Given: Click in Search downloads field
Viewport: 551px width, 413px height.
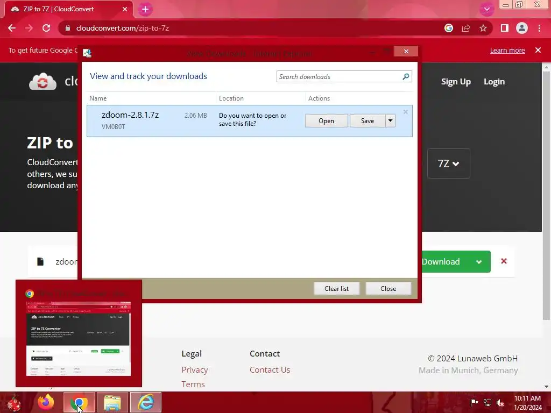Looking at the screenshot, I should pyautogui.click(x=339, y=76).
